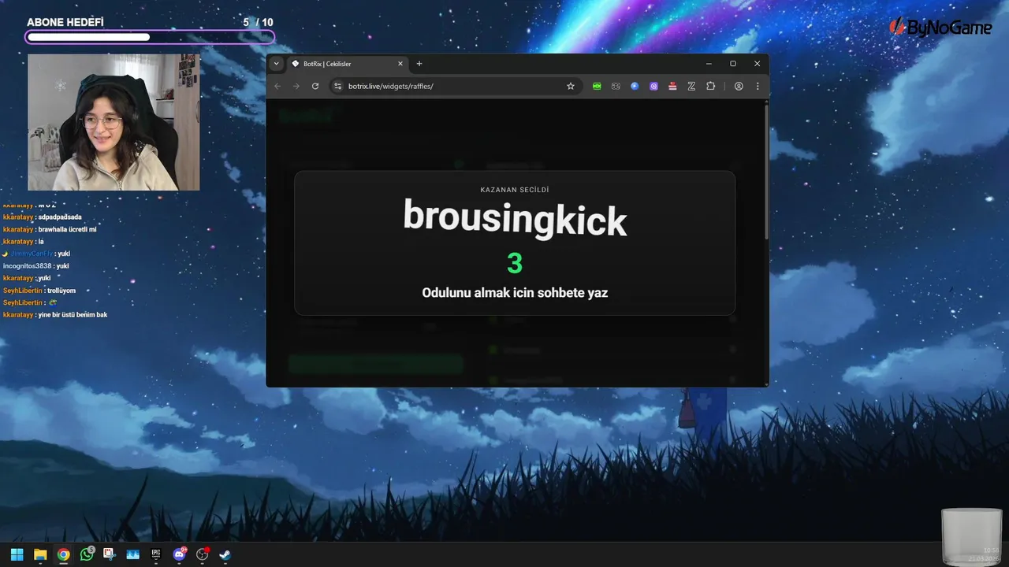This screenshot has height=567, width=1009.
Task: Open WhatsApp from taskbar
Action: (x=87, y=554)
